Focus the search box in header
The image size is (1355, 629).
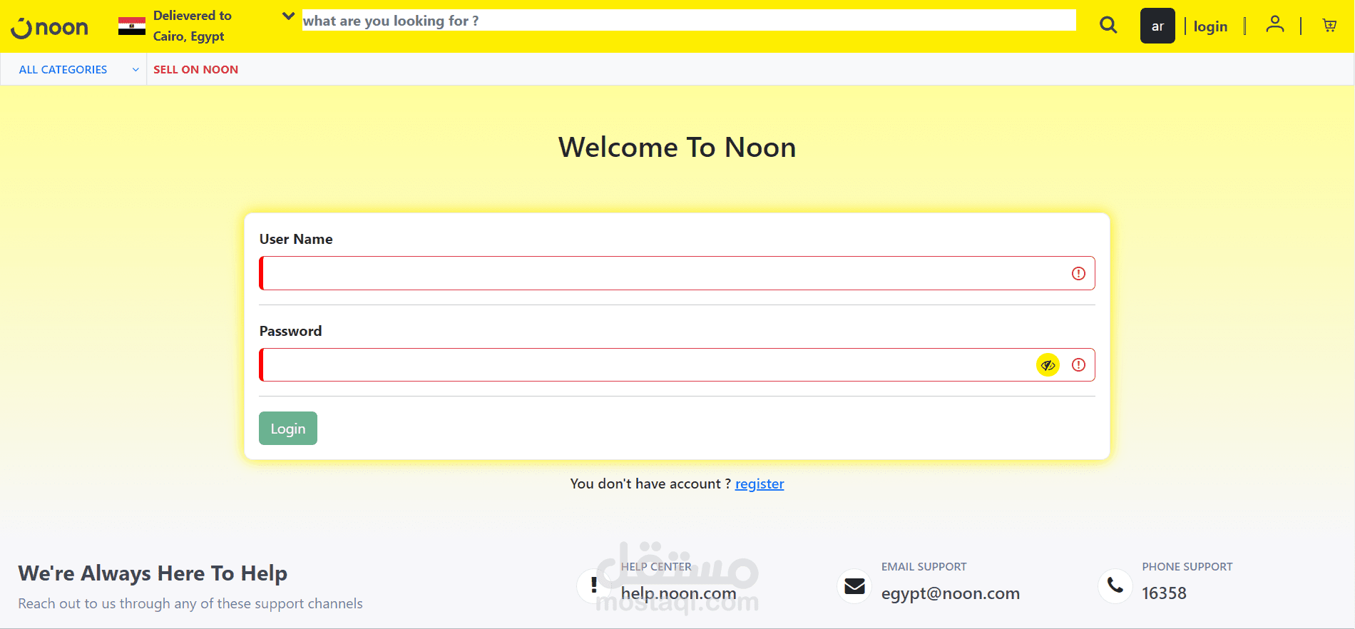[689, 21]
